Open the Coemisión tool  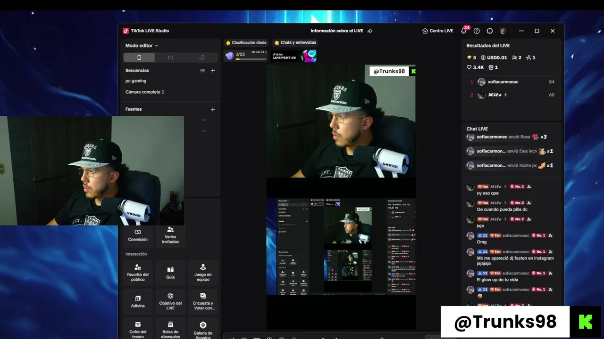click(138, 236)
